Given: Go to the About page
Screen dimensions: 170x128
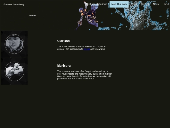Looking at the screenshot, I should pos(134,4).
